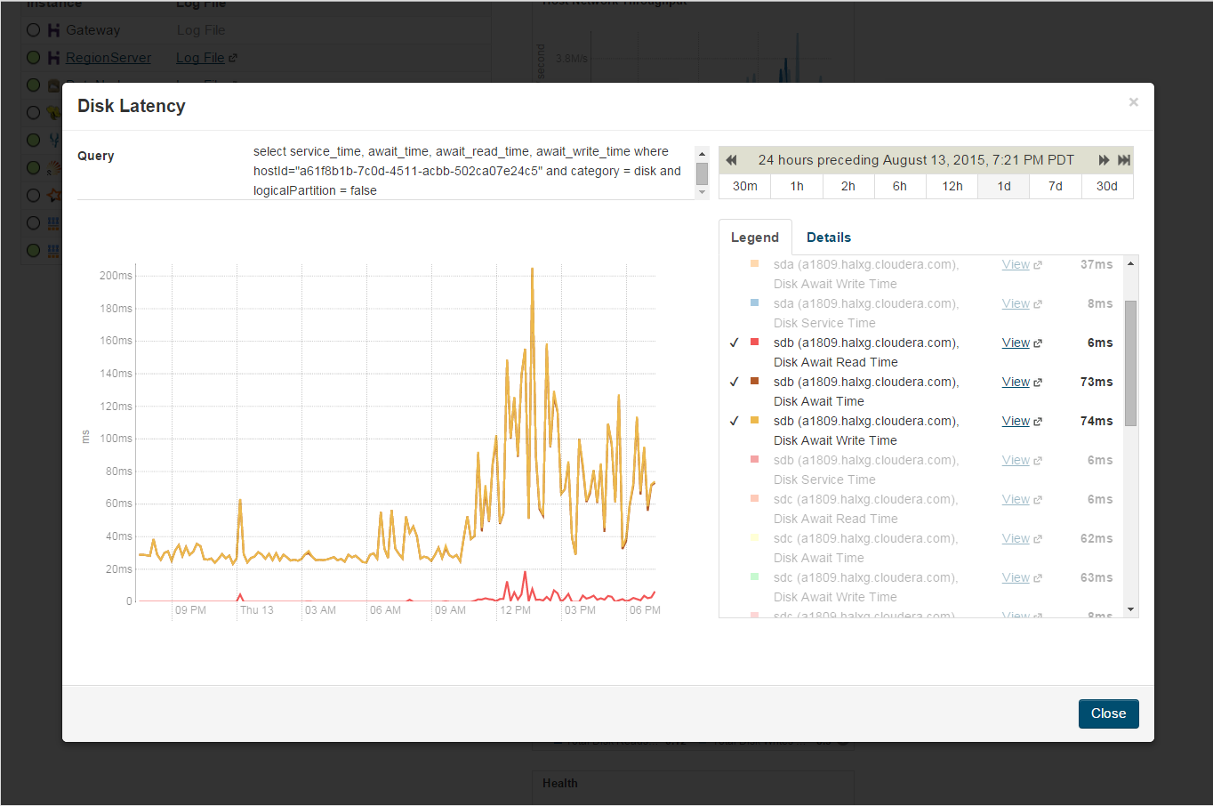
Task: Select the 6h time range
Action: coord(900,186)
